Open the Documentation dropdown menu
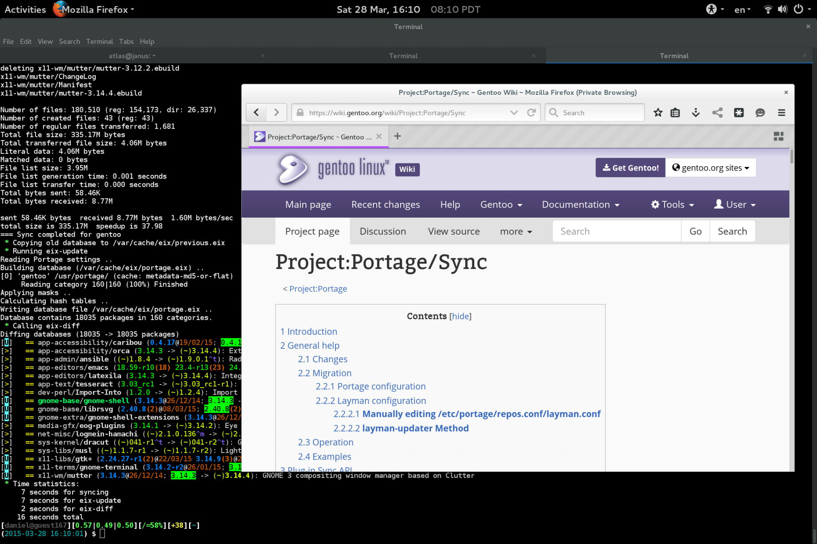Viewport: 817px width, 544px height. point(580,204)
